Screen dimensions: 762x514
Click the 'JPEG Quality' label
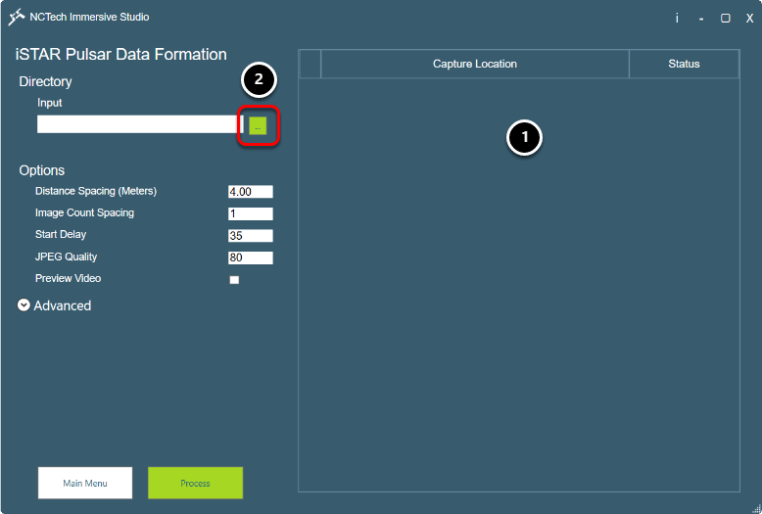pyautogui.click(x=66, y=257)
